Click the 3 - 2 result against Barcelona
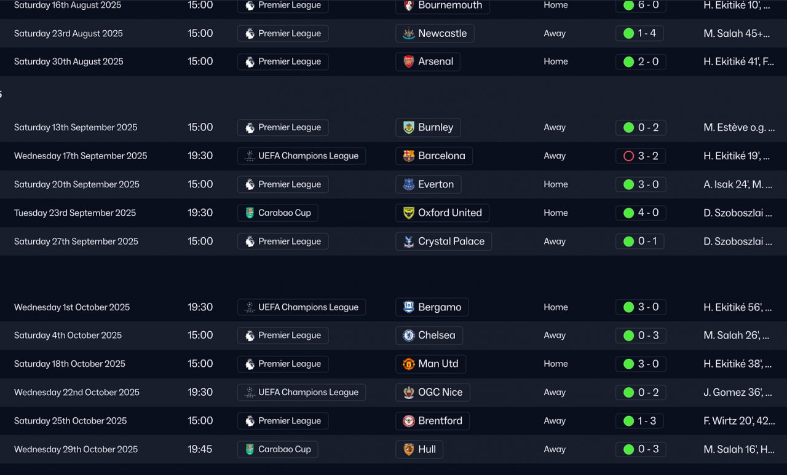Image resolution: width=787 pixels, height=475 pixels. tap(641, 156)
